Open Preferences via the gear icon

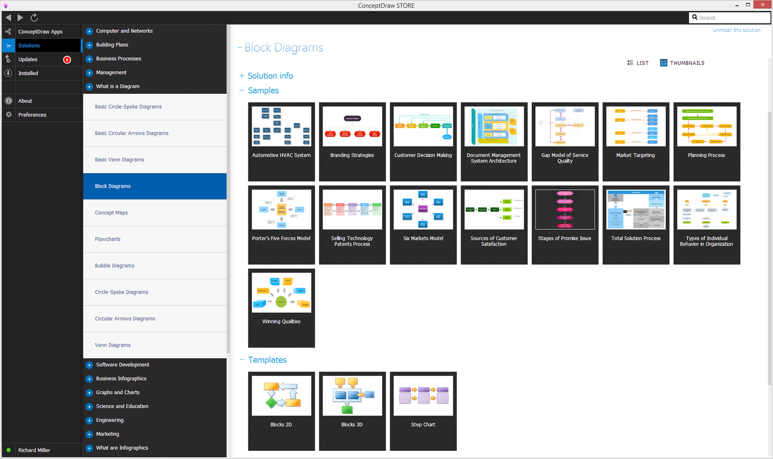(8, 114)
